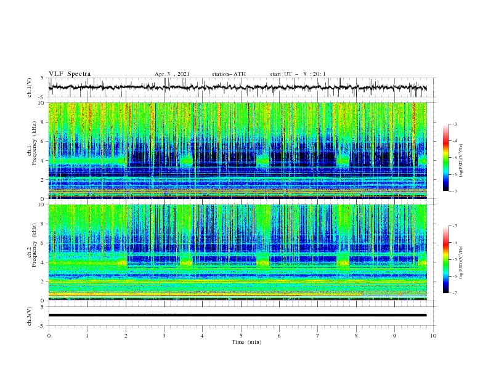Click the date text "Apr. 3, 2021"
The height and width of the screenshot is (377, 488).
172,74
